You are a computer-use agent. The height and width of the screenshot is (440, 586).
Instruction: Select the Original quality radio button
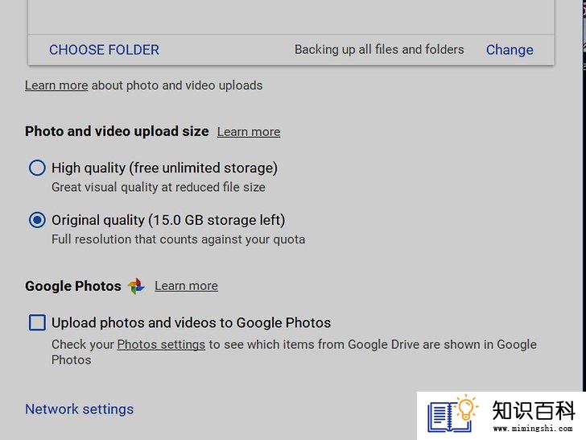tap(37, 220)
